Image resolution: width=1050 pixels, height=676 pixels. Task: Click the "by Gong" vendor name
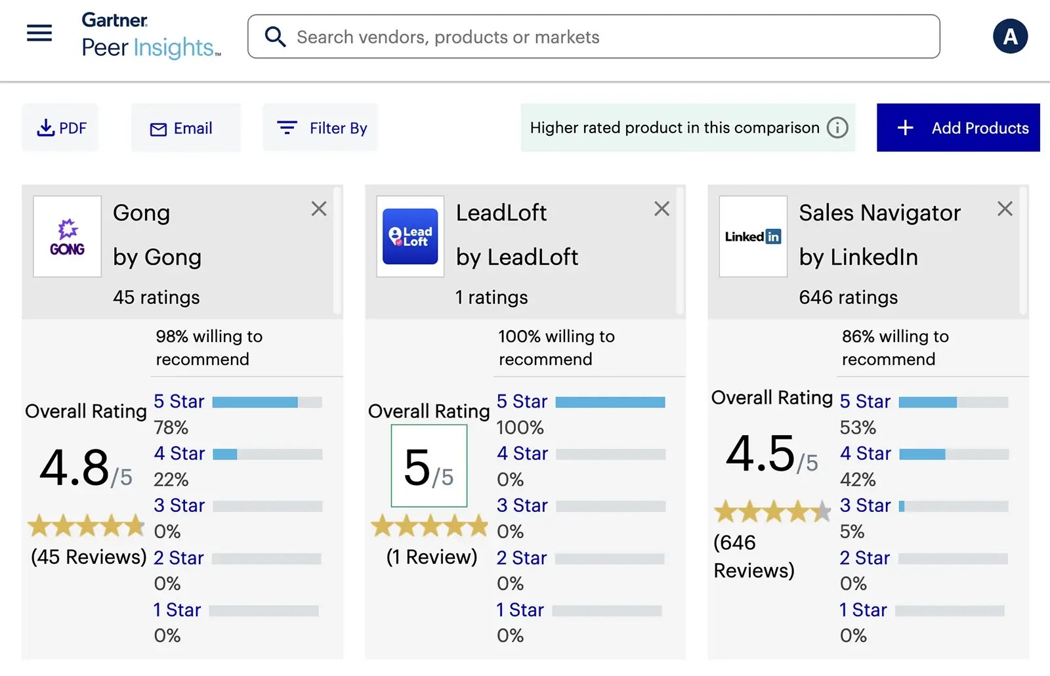(157, 257)
